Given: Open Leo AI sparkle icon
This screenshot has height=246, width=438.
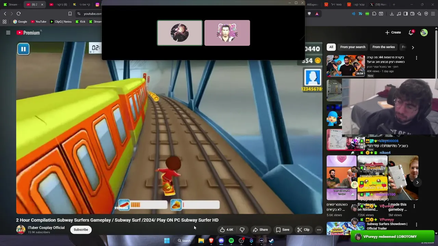Looking at the screenshot, I should pos(419,14).
